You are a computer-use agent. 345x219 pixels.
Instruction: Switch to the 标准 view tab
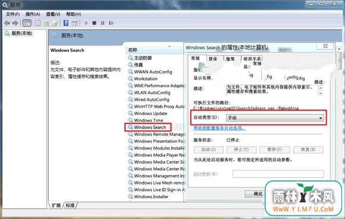70,205
